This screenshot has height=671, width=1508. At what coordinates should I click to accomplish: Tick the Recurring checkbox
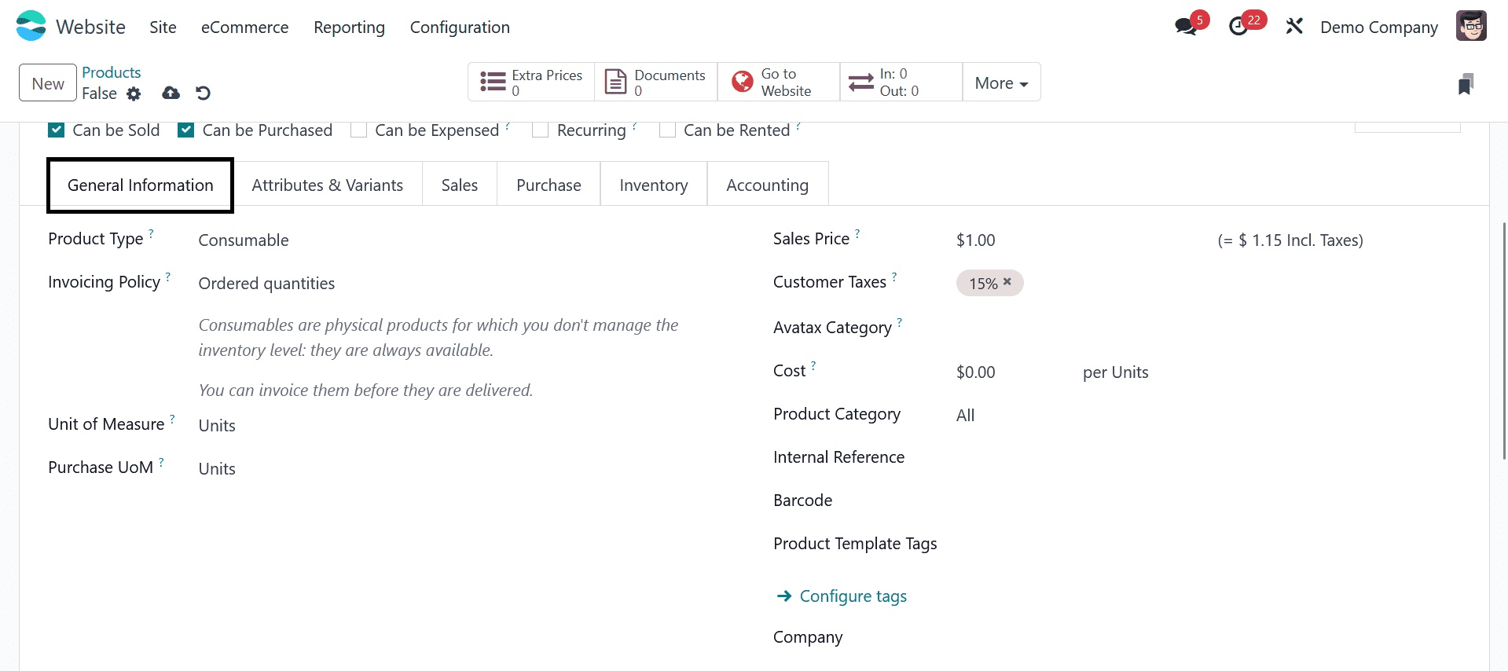(x=540, y=130)
